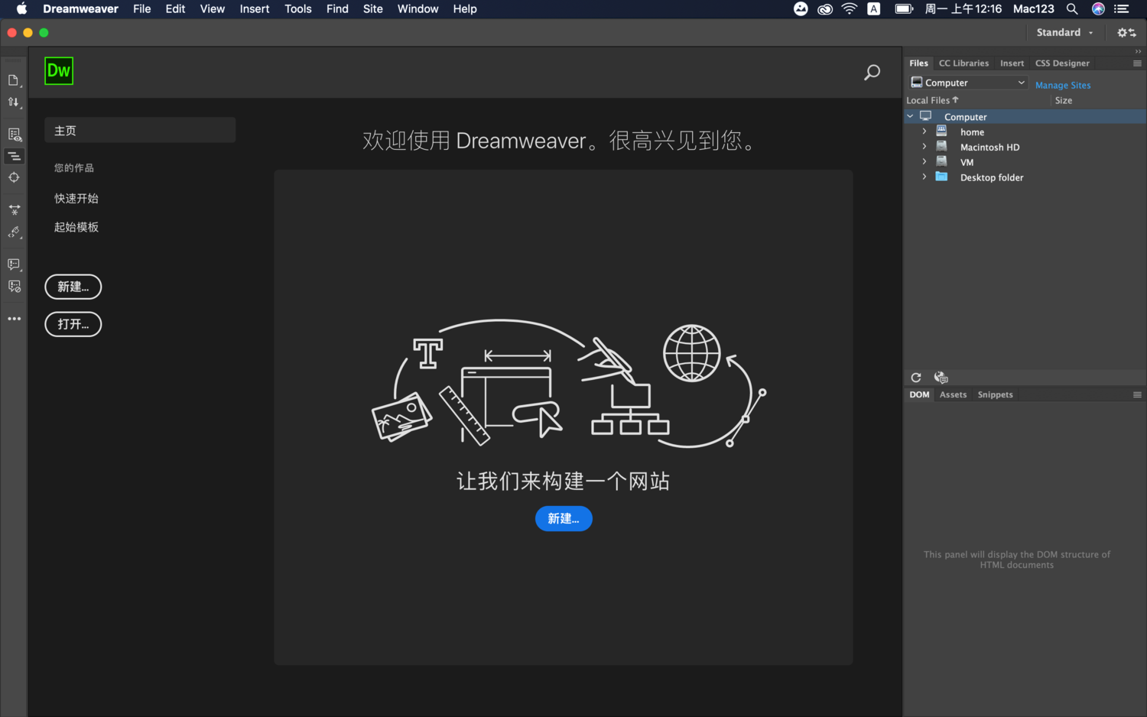Toggle Live View options icon
Image resolution: width=1147 pixels, height=717 pixels.
click(x=14, y=135)
